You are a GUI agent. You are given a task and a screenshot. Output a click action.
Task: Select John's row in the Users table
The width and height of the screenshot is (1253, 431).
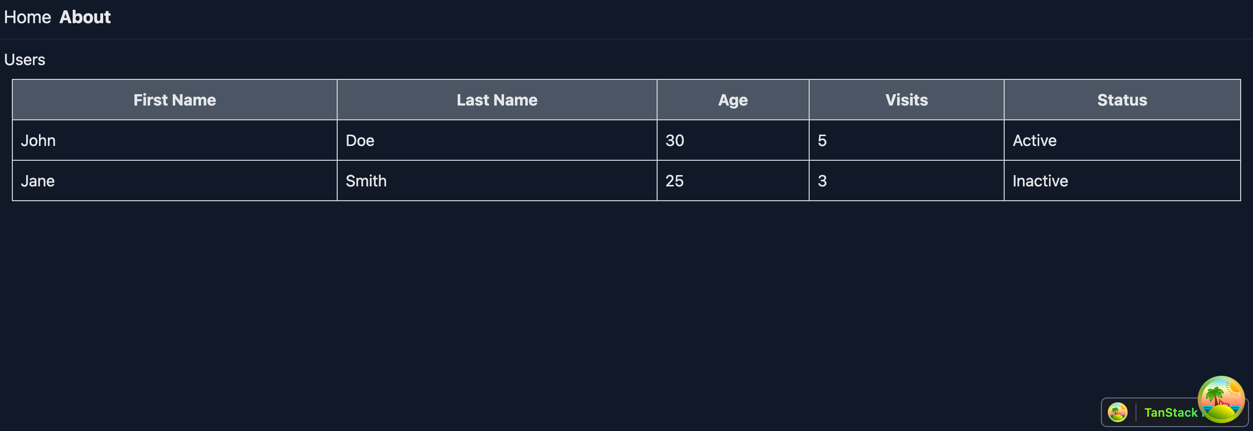[38, 140]
